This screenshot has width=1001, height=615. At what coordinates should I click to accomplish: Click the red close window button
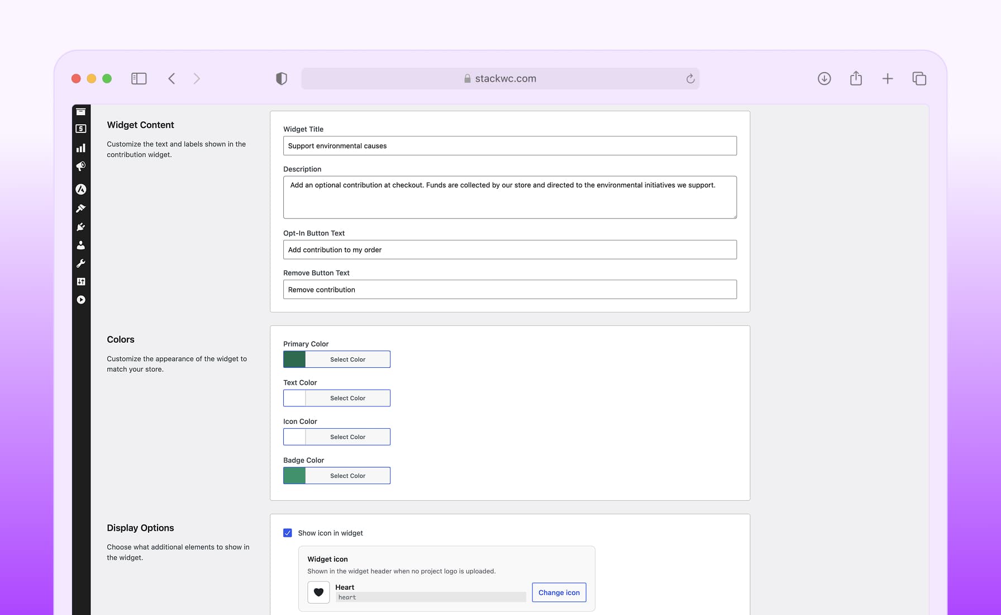coord(76,79)
